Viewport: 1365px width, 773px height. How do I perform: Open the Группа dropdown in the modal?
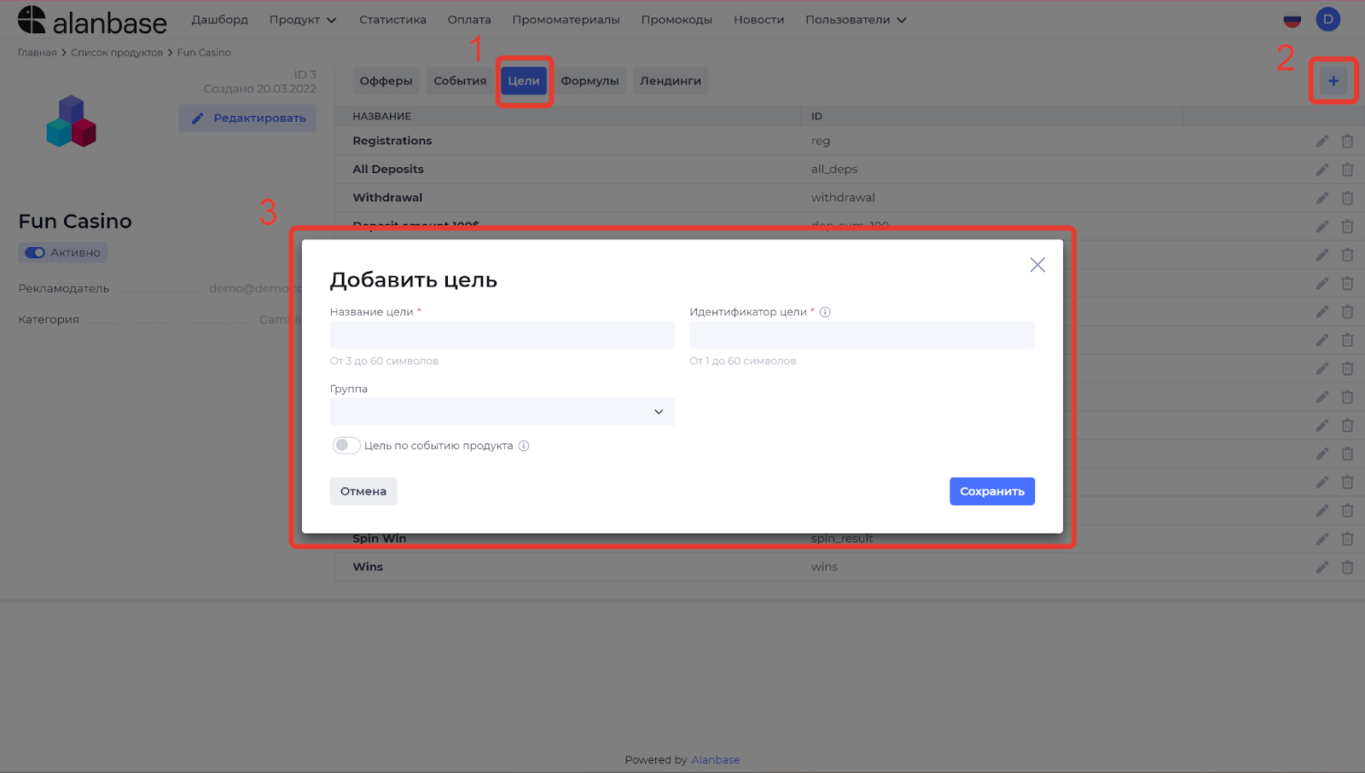coord(502,412)
